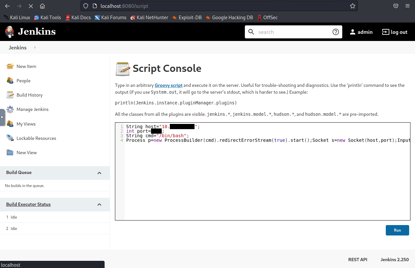The image size is (415, 268).
Task: Click the Jenkins 2.250 version link
Action: click(x=395, y=260)
